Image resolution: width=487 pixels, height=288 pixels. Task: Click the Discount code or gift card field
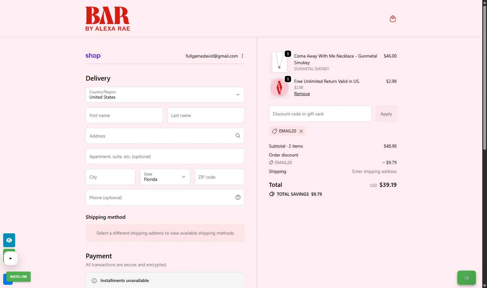pos(320,113)
